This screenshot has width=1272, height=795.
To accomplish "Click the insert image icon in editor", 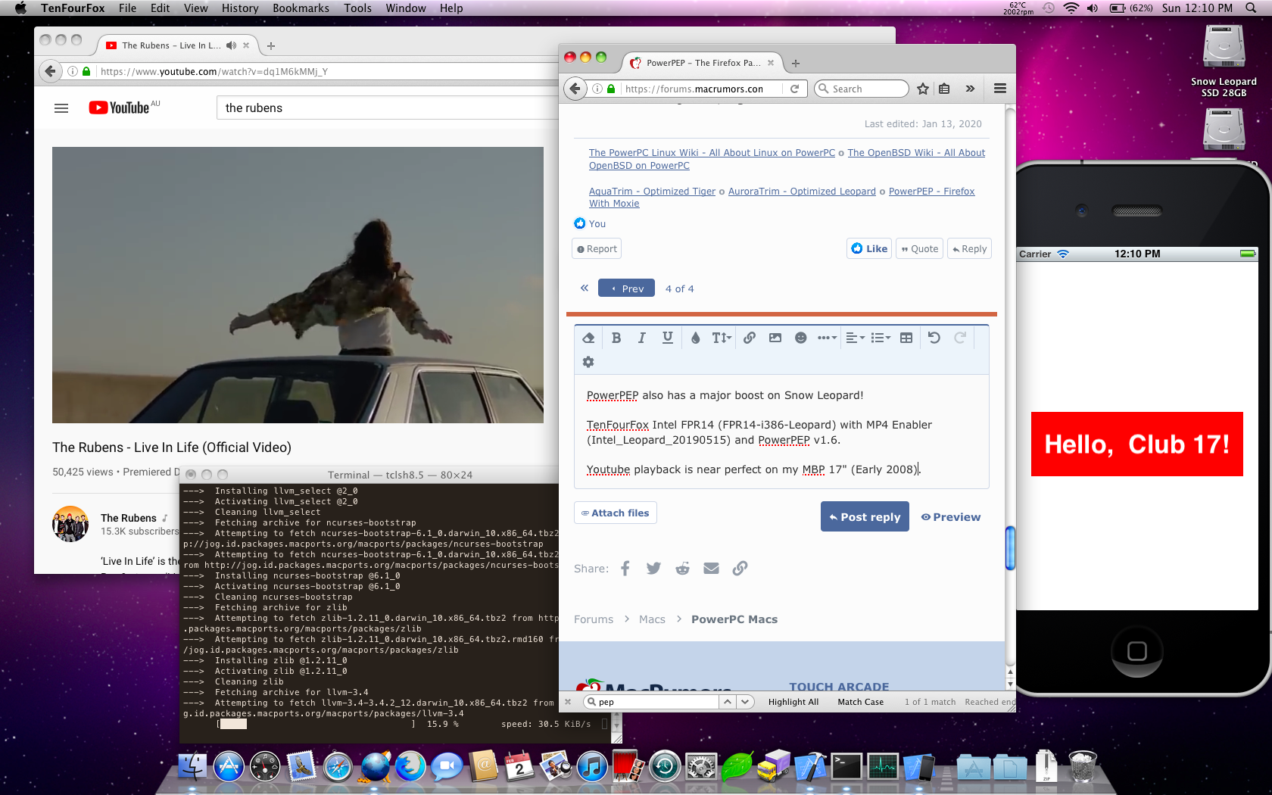I will click(775, 338).
